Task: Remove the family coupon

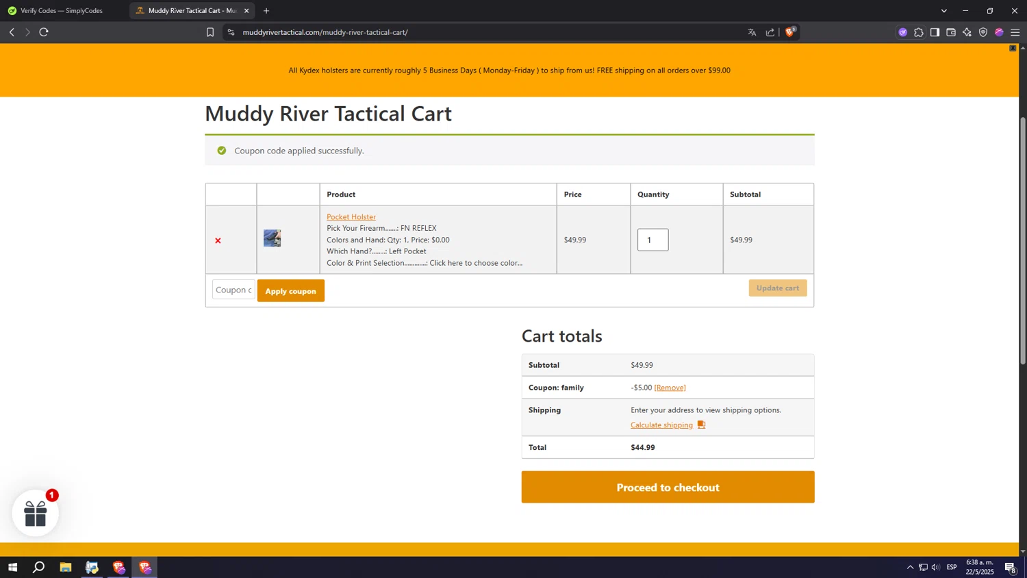Action: [670, 388]
